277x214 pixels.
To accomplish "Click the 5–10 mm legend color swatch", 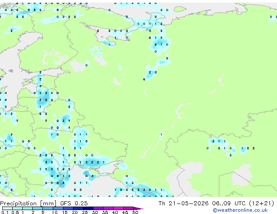I will (x=48, y=208).
